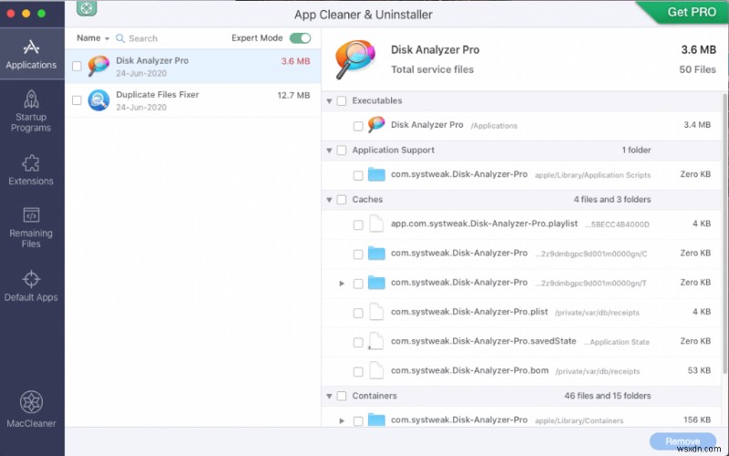Check the Caches group checkbox
Screen dimensions: 729x456
[342, 200]
